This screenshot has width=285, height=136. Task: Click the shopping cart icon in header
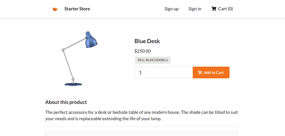[x=213, y=9]
